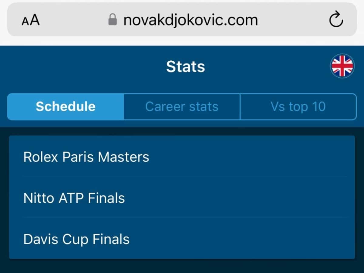Click empty space right of Rolex Paris Masters
Viewport: 364px width, 273px height.
coord(252,157)
